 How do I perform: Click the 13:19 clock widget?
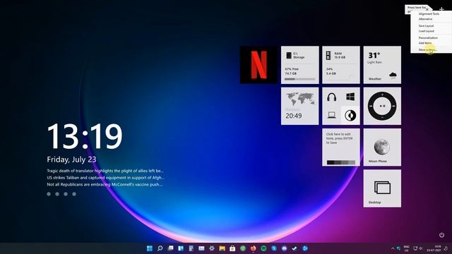point(85,136)
